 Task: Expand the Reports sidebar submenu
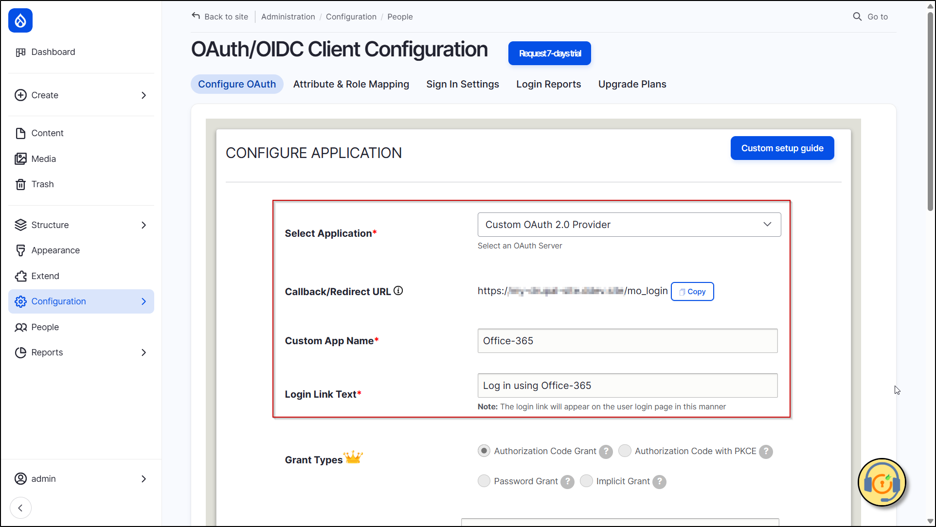point(144,352)
